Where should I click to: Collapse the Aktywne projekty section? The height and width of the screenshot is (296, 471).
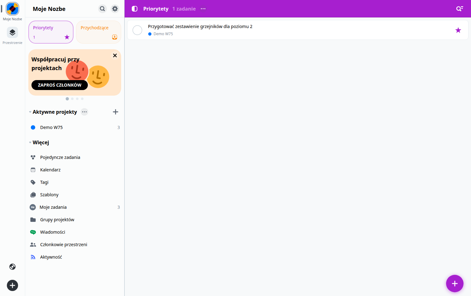tap(30, 112)
